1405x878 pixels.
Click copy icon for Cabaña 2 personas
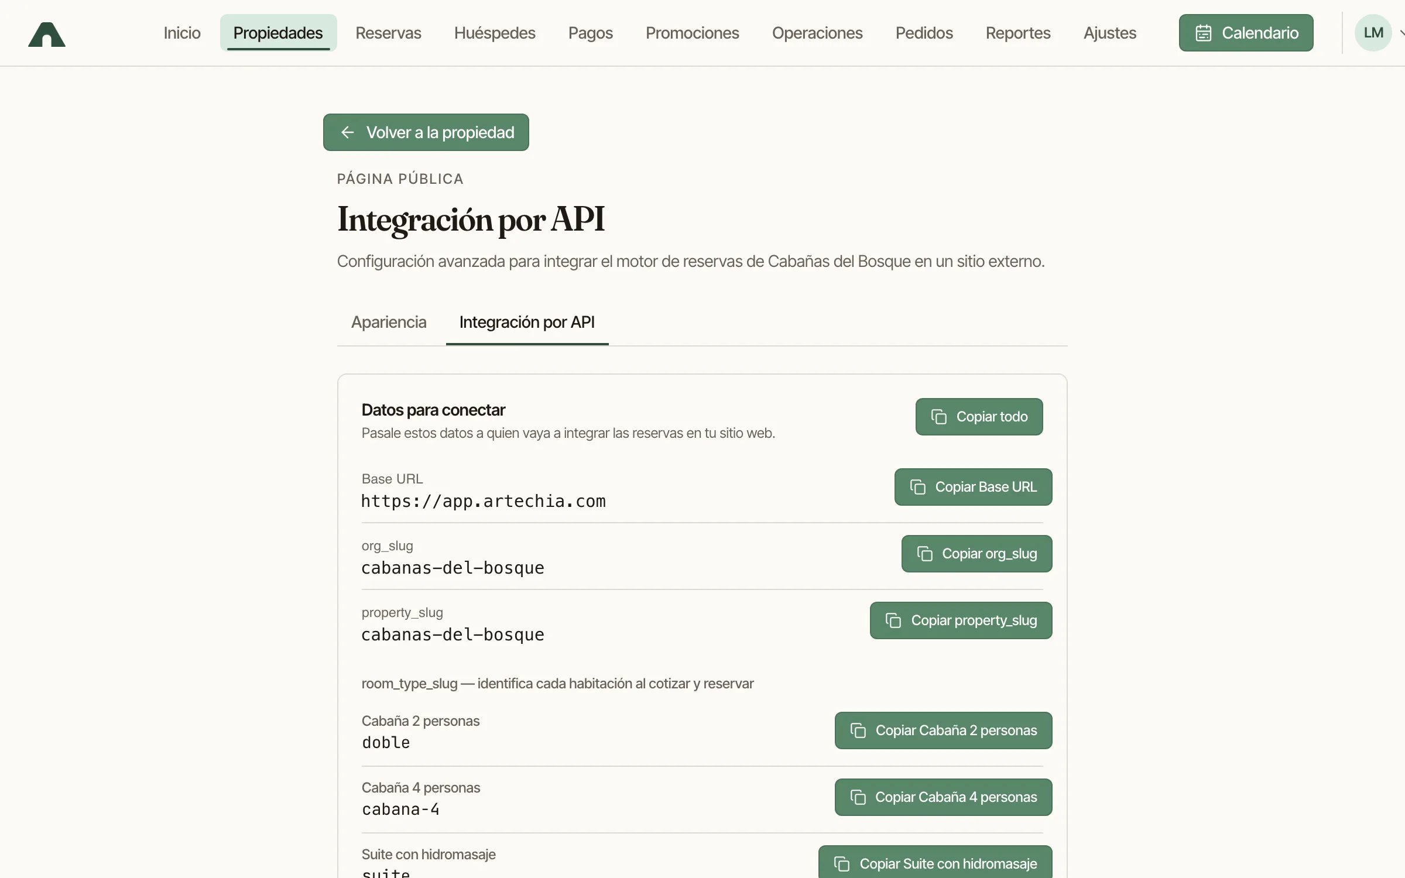(858, 730)
